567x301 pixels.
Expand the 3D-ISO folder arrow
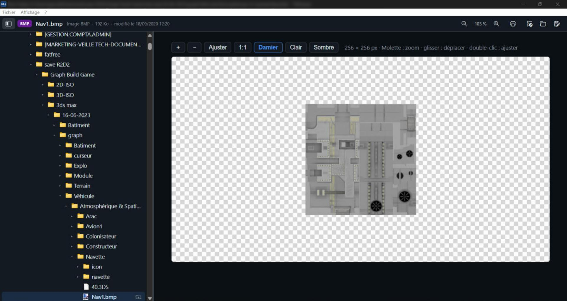pyautogui.click(x=42, y=95)
